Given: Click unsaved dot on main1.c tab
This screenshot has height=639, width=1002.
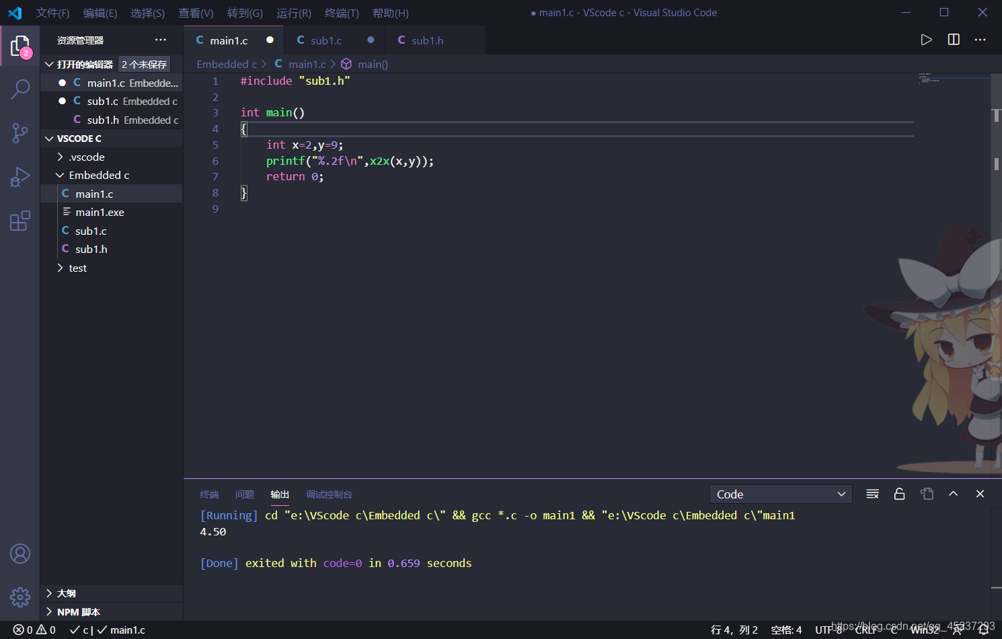Looking at the screenshot, I should click(270, 40).
